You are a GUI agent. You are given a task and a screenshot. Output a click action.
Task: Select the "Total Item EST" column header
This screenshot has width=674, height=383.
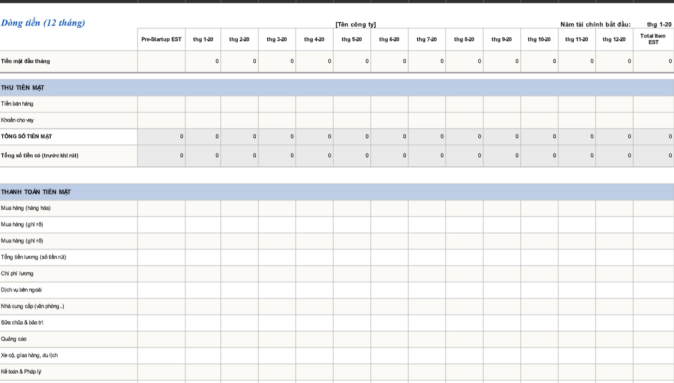653,39
